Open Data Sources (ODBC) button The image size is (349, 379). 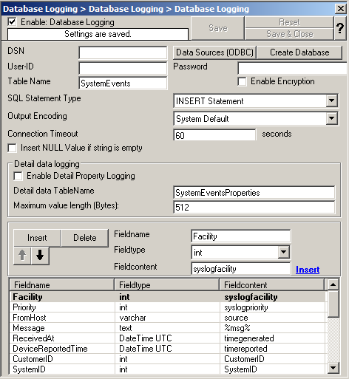coord(214,52)
